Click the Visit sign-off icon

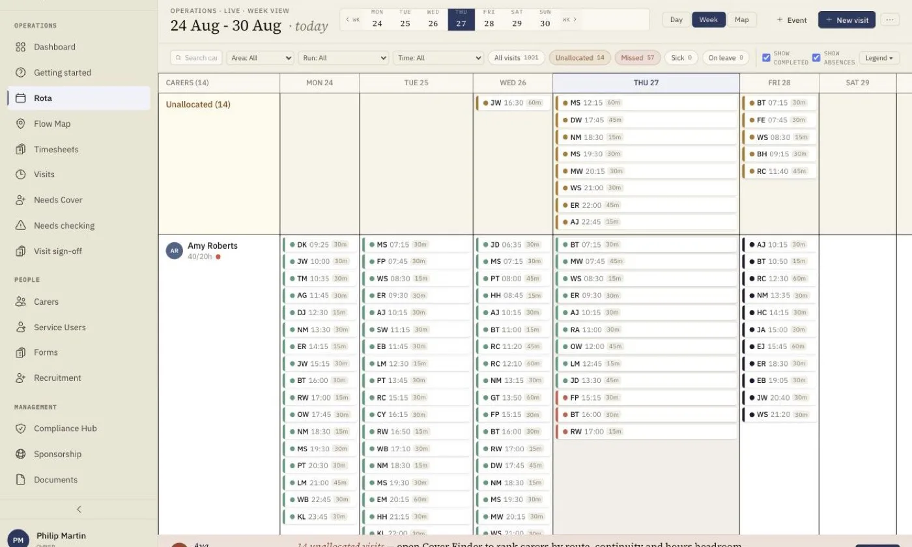(x=21, y=251)
